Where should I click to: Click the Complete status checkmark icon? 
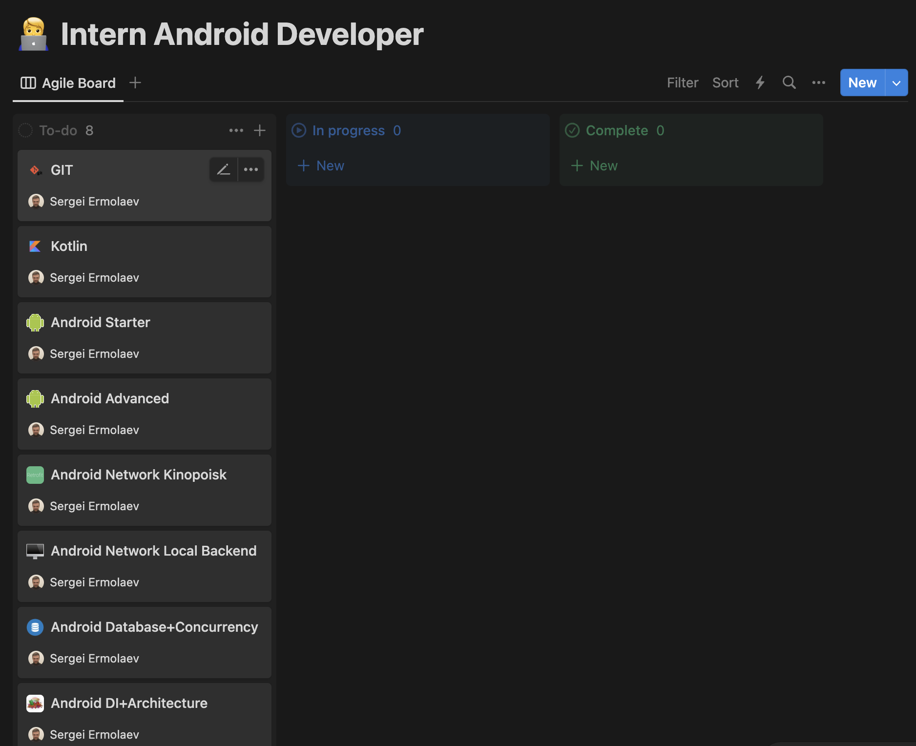[572, 130]
